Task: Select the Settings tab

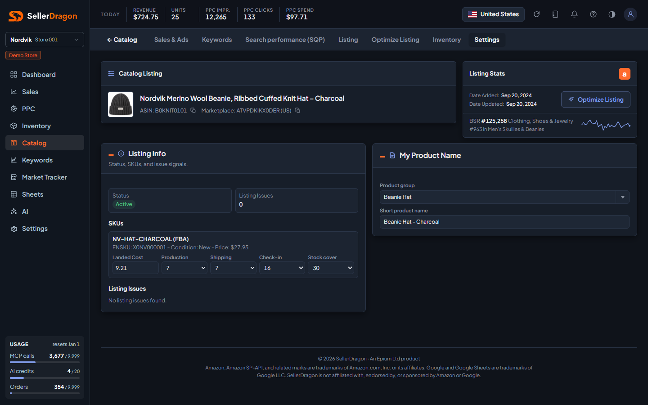Action: [487, 40]
